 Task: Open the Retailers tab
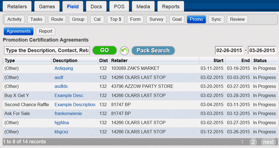pyautogui.click(x=17, y=7)
